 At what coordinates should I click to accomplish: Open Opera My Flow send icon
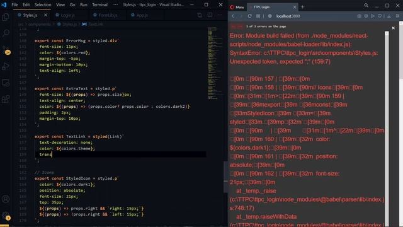point(373,16)
